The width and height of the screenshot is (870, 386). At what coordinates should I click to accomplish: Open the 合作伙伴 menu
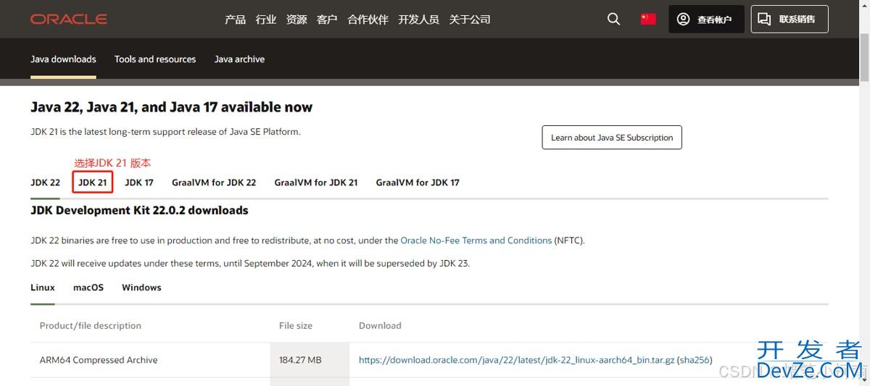pos(368,20)
